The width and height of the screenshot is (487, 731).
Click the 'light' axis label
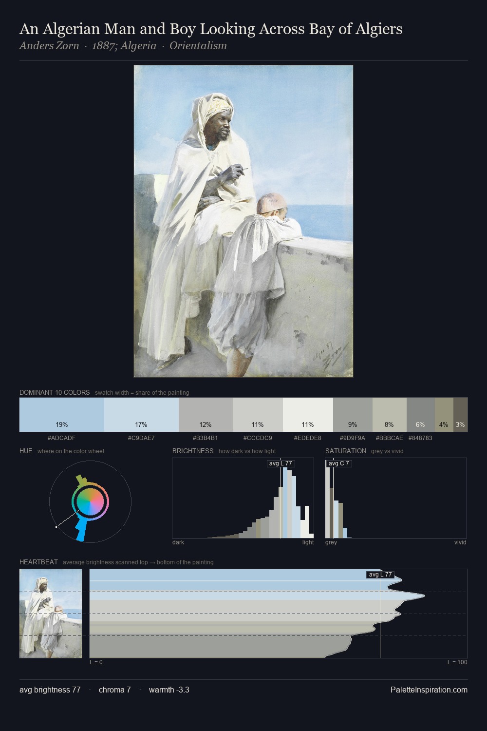[308, 542]
